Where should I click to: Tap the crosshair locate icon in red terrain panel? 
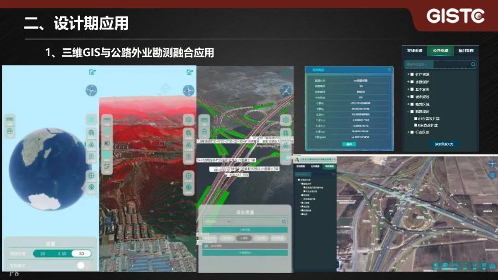[189, 175]
